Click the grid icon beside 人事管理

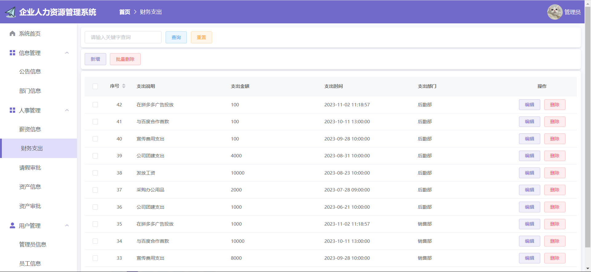coord(12,110)
